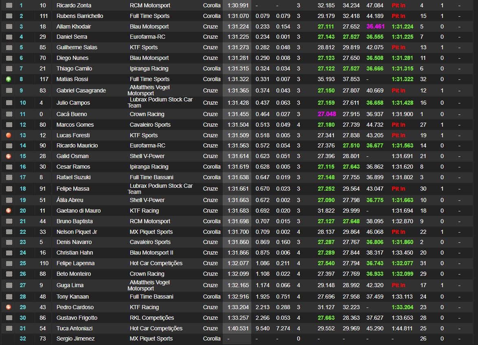Screen dimensions: 478x345
Task: Select team Crown Racing in Beto Monteiro's row
Action: click(x=147, y=274)
